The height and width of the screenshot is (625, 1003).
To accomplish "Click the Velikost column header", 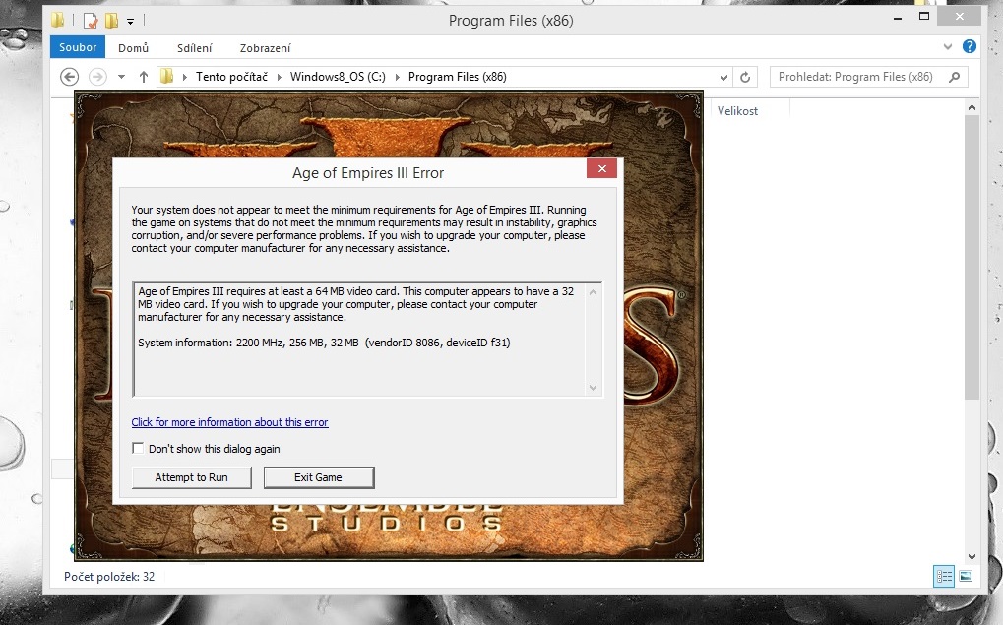I will (737, 110).
